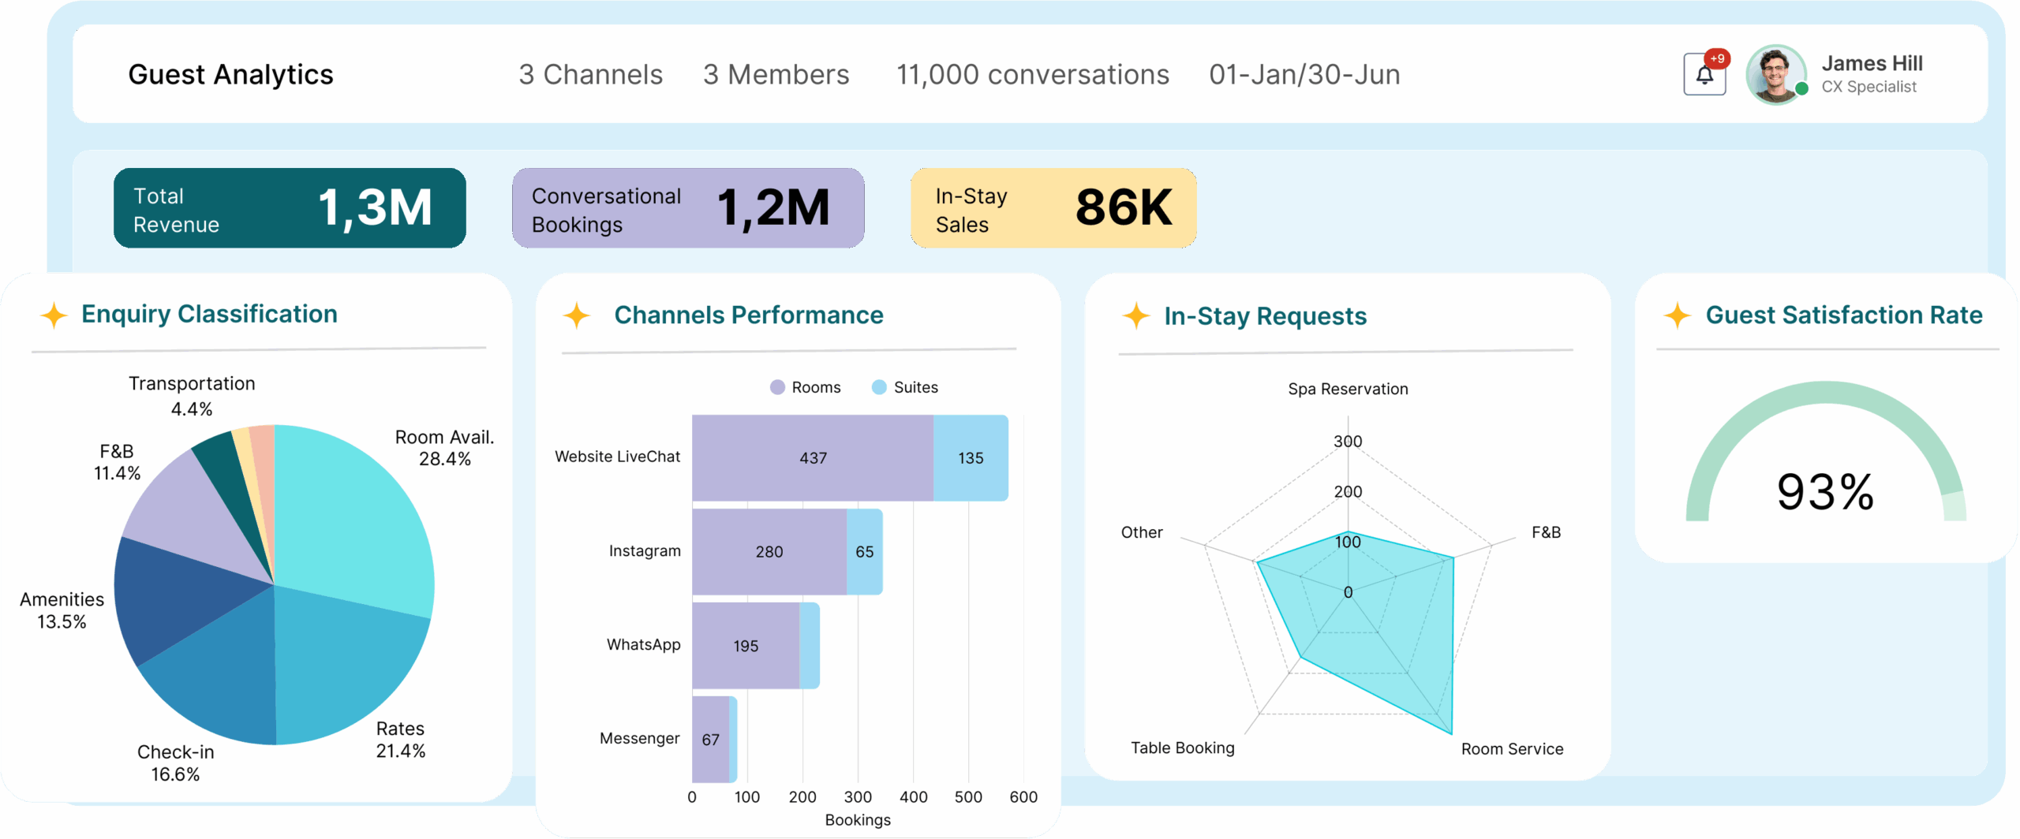Select the 11,000 conversations header item
The image size is (2020, 839).
click(1032, 75)
